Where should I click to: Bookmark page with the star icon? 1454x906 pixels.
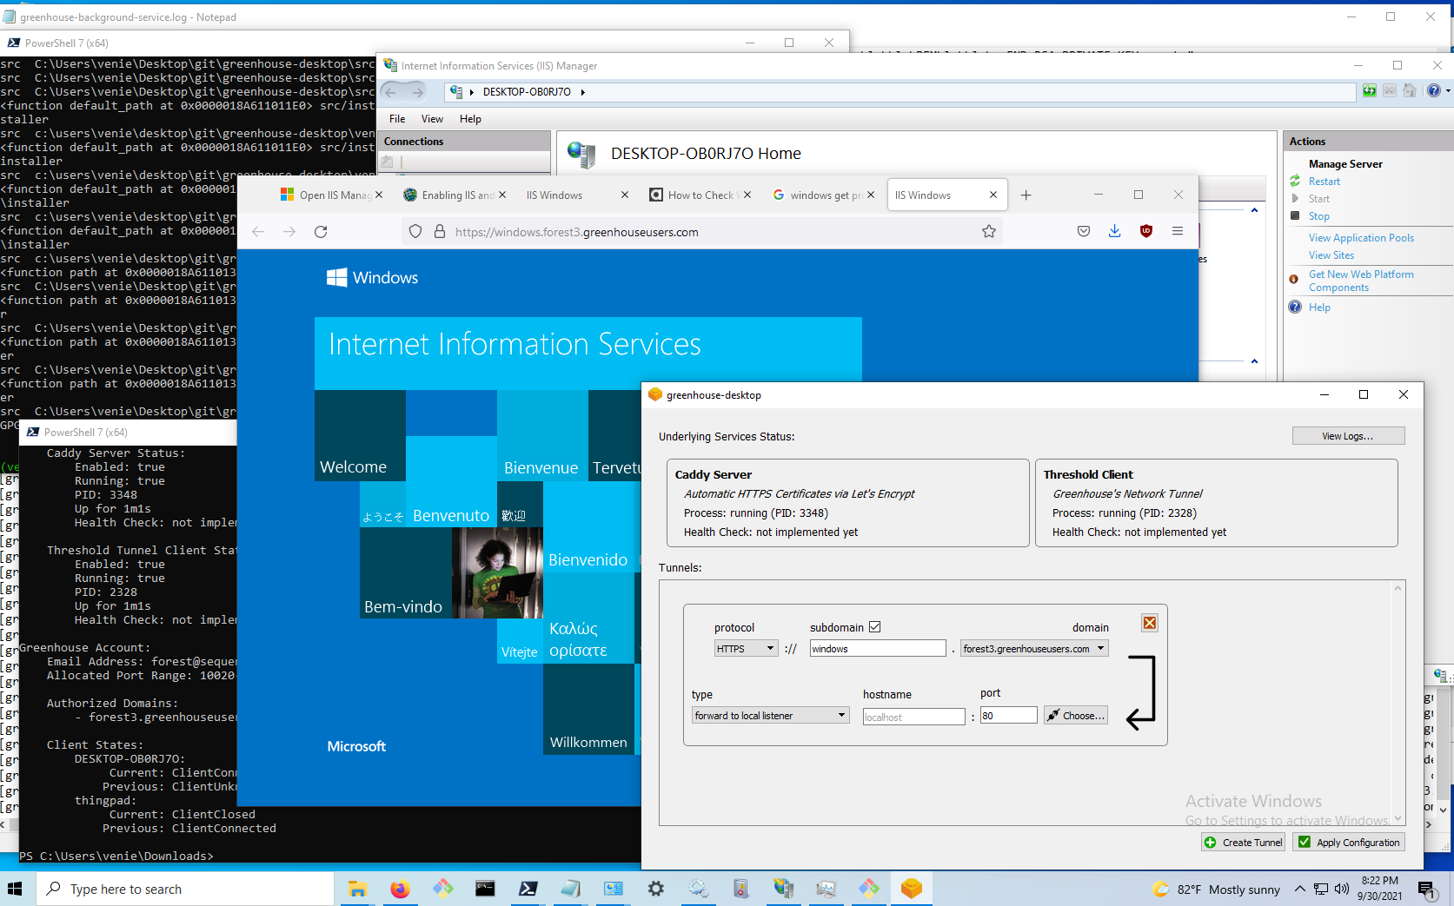[x=988, y=232]
